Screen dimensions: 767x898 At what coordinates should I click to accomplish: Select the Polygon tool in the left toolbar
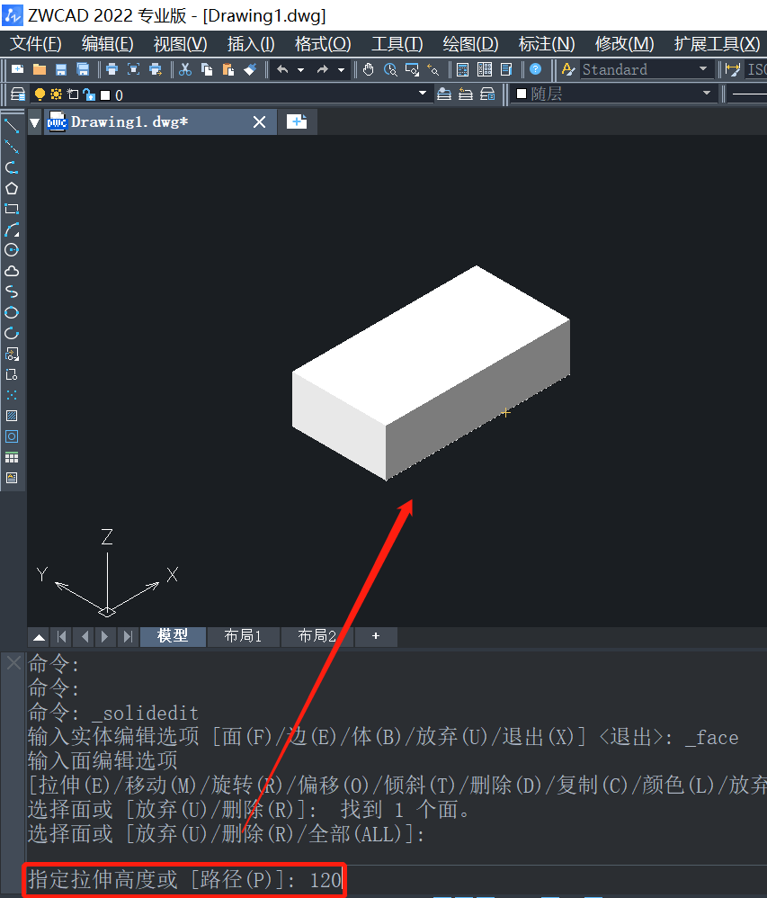point(12,188)
